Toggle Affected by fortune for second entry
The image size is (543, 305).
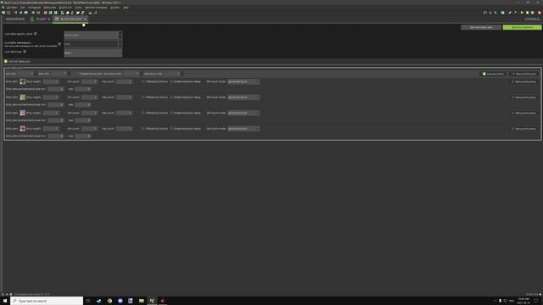(x=143, y=97)
